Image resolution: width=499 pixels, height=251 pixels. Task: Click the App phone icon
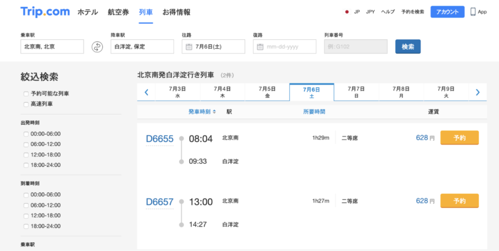click(x=473, y=12)
